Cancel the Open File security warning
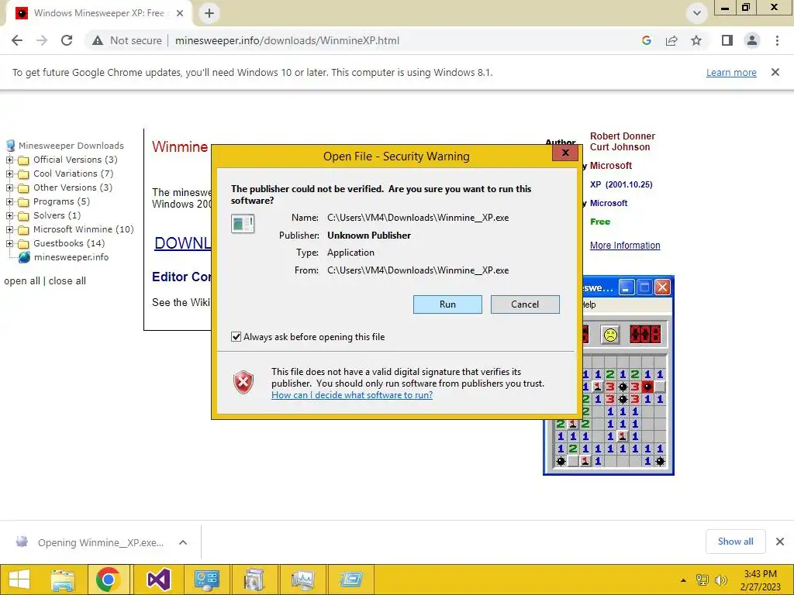794x595 pixels. (525, 304)
